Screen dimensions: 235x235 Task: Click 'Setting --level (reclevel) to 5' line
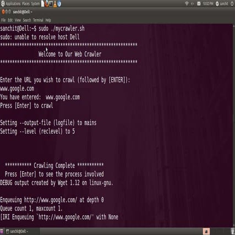pyautogui.click(x=37, y=132)
